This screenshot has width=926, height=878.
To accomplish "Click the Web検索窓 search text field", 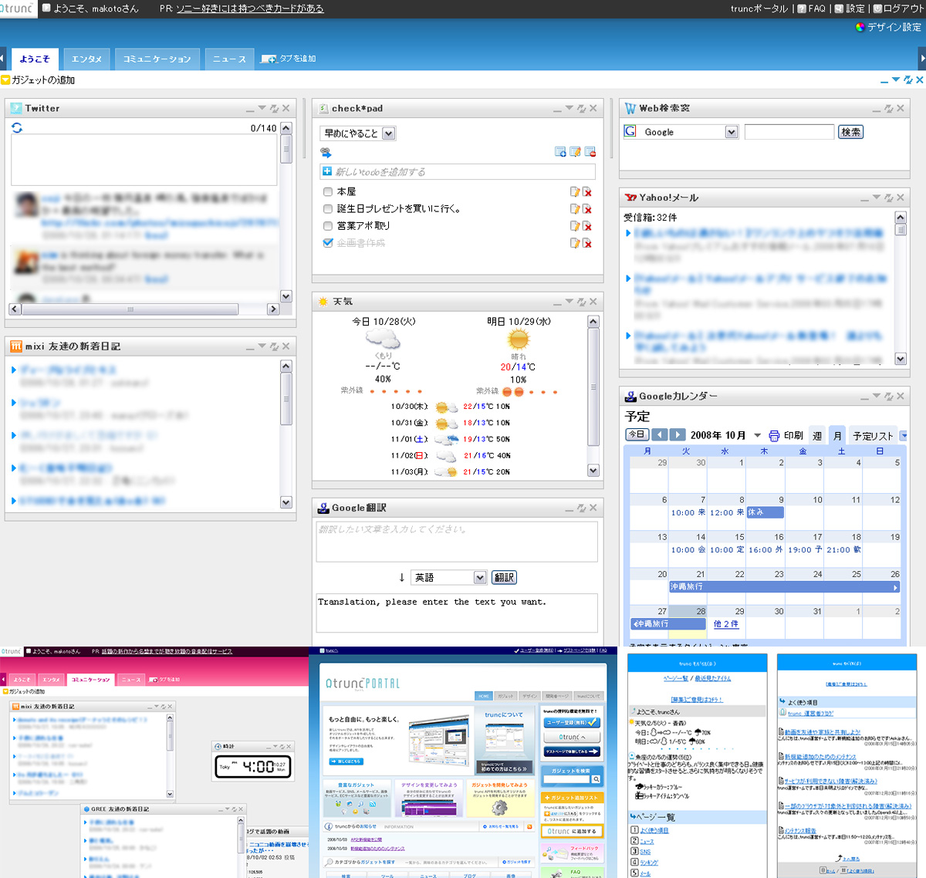I will coord(789,132).
